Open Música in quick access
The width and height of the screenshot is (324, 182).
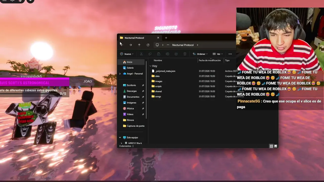[130, 108]
